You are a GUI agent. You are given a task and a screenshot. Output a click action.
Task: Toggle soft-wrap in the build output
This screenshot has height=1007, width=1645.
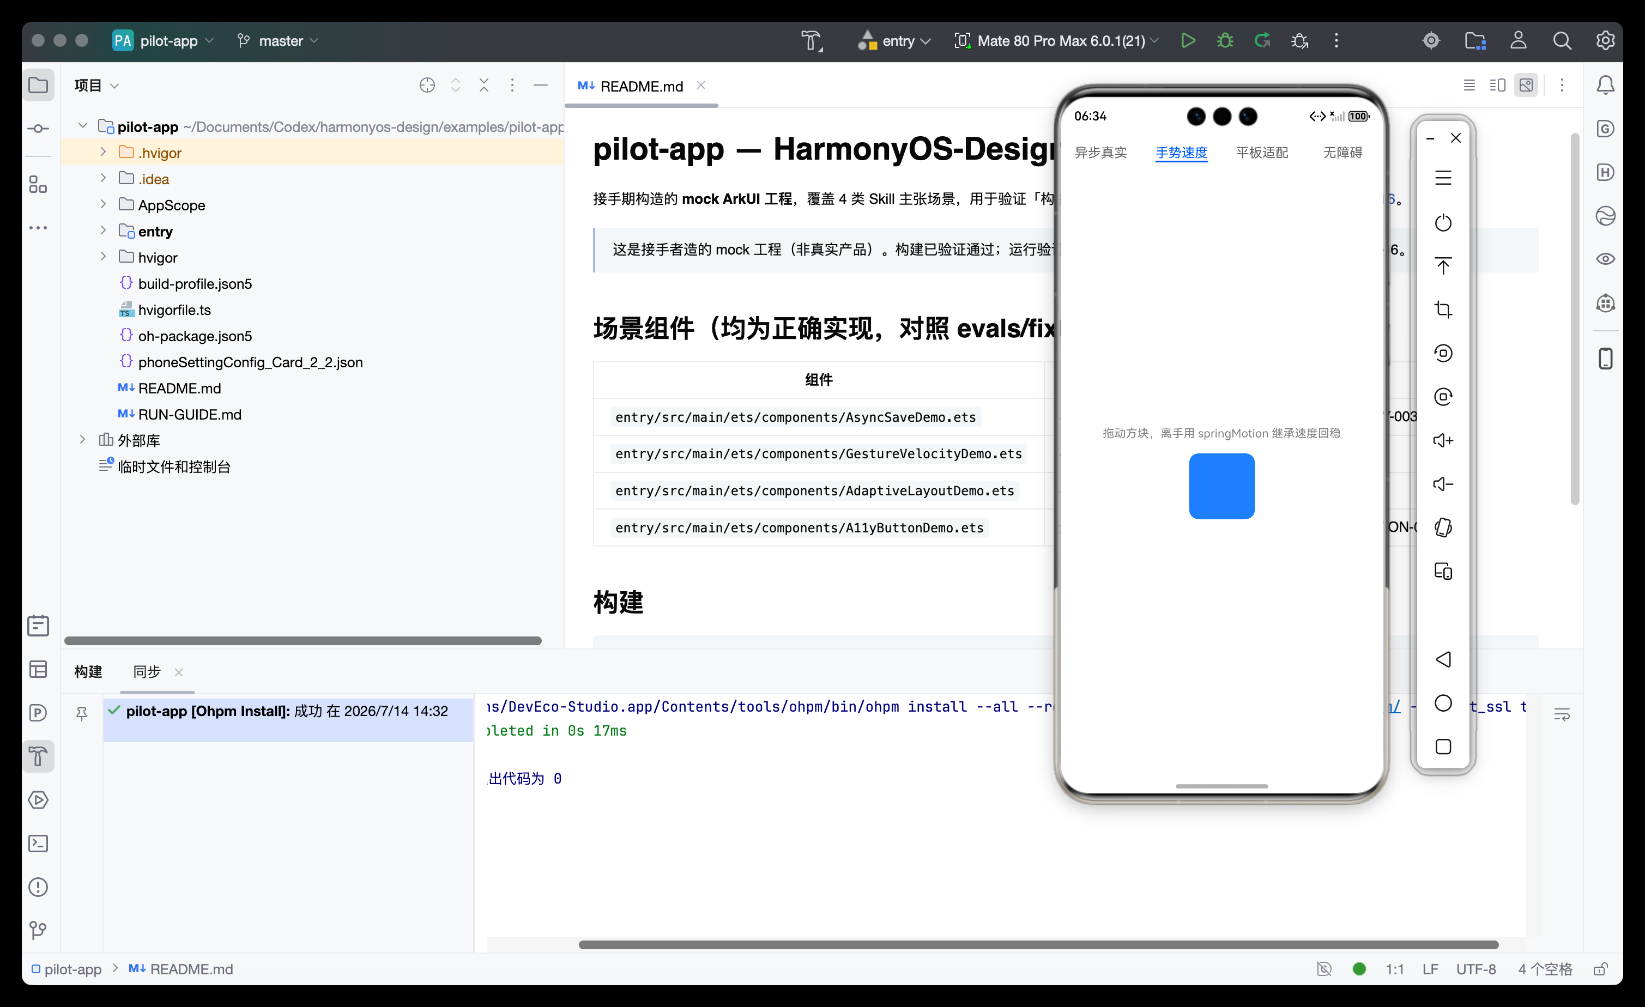click(1562, 715)
